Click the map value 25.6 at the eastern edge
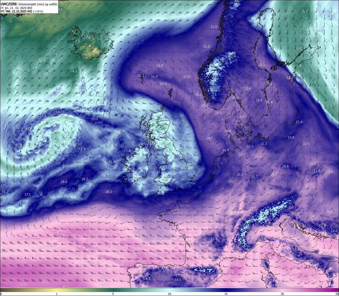The image size is (339, 296). tap(329, 172)
